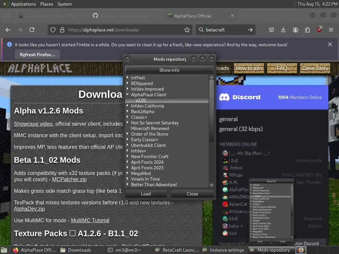Click Join Discord button
This screenshot has height=254, width=339.
[307, 243]
